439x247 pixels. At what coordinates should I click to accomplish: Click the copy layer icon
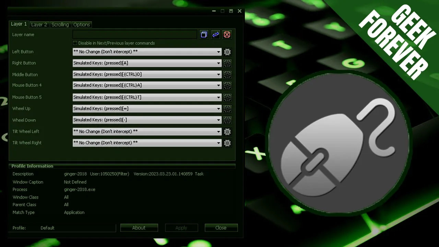(x=204, y=34)
